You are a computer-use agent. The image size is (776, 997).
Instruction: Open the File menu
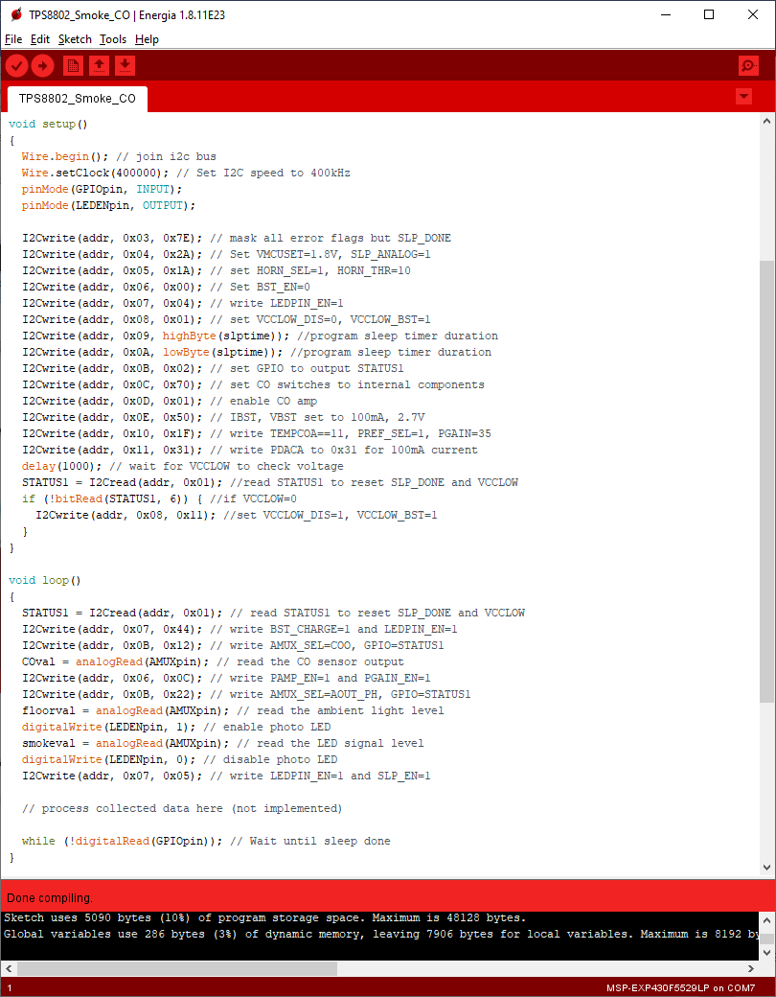click(x=13, y=39)
